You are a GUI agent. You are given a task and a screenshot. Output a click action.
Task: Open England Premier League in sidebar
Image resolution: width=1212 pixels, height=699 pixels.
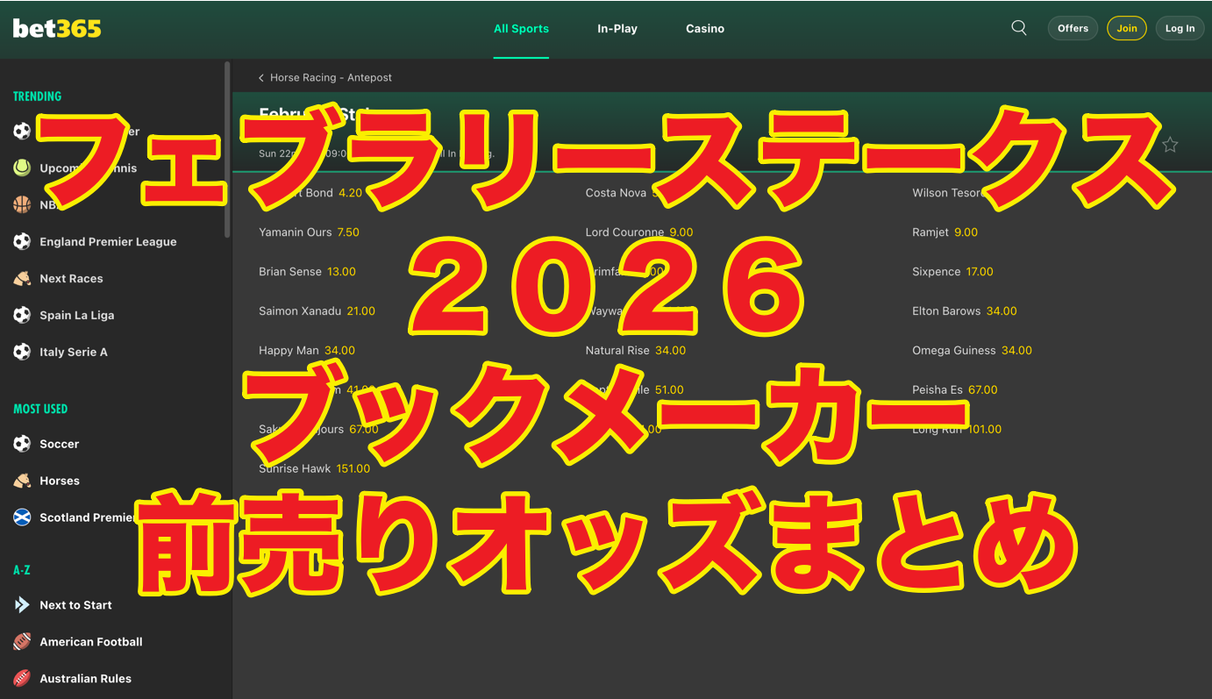point(108,242)
